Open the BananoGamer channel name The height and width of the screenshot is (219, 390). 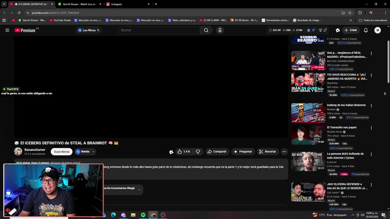[x=35, y=150]
